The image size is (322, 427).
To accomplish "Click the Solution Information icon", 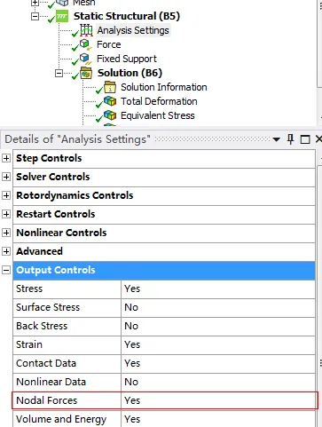I will point(110,87).
